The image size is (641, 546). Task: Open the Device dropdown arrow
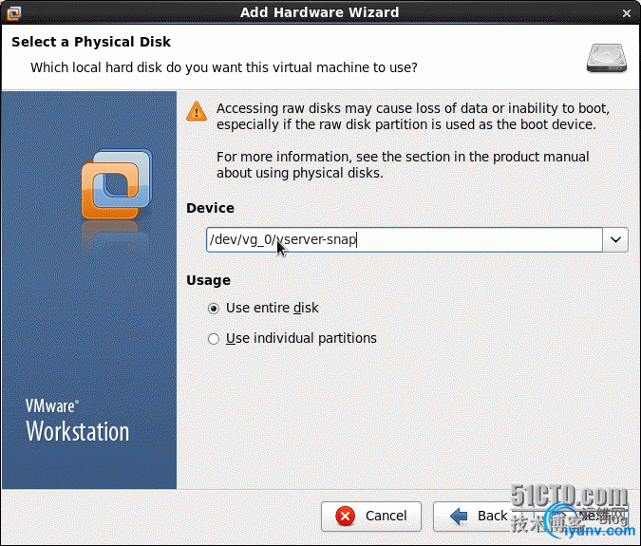[x=615, y=240]
